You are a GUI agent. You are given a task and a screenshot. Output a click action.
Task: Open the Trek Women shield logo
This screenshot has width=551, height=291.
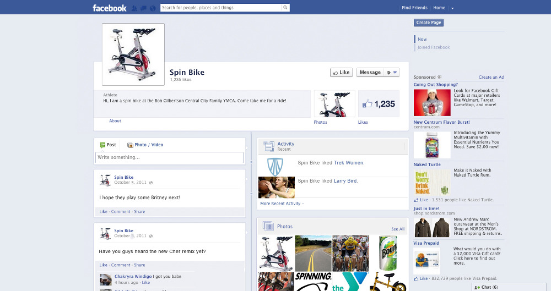[x=275, y=167]
